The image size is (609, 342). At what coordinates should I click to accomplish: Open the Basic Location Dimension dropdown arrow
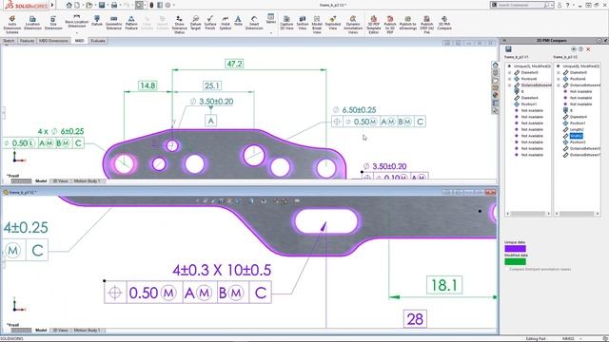point(76,32)
